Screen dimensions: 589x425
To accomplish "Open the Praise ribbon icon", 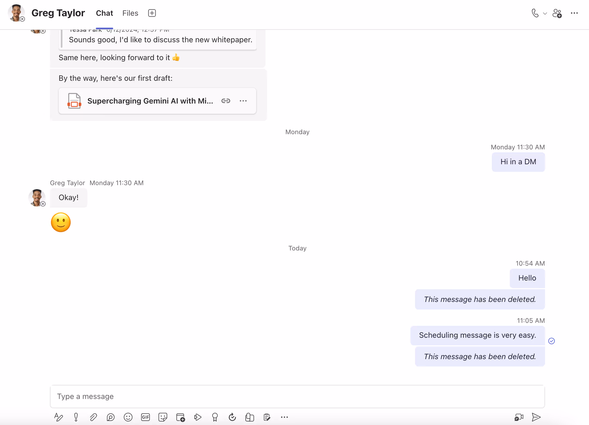I will tap(215, 417).
